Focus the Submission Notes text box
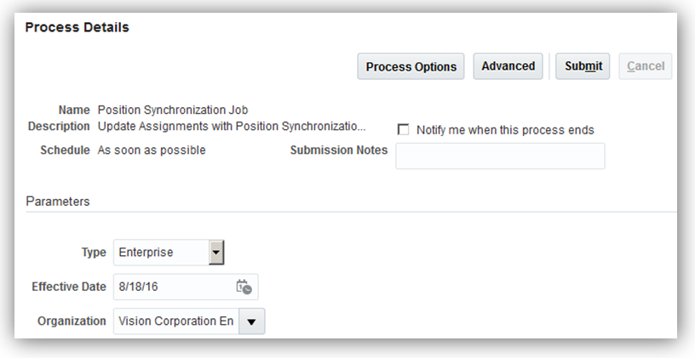Screen dimensions: 695x358 pyautogui.click(x=500, y=156)
